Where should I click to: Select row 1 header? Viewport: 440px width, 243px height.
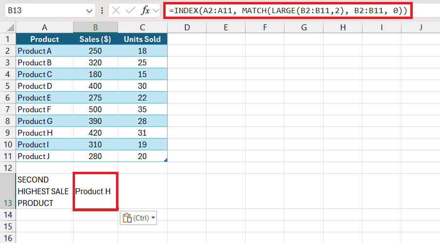[8, 39]
